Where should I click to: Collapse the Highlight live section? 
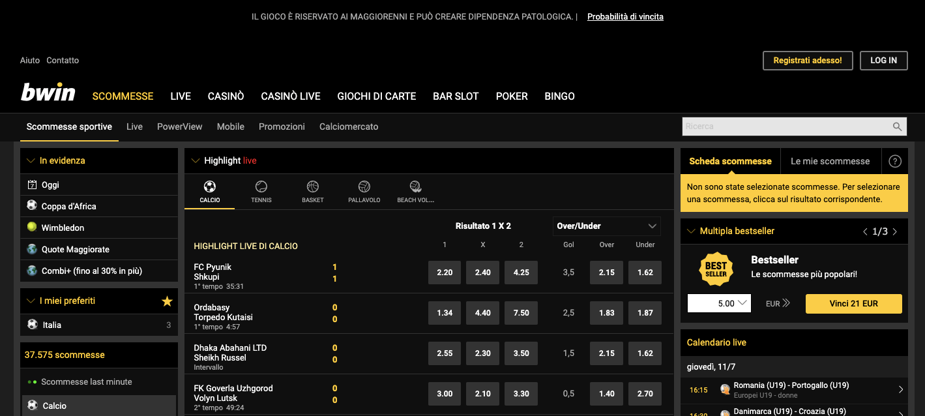(195, 160)
